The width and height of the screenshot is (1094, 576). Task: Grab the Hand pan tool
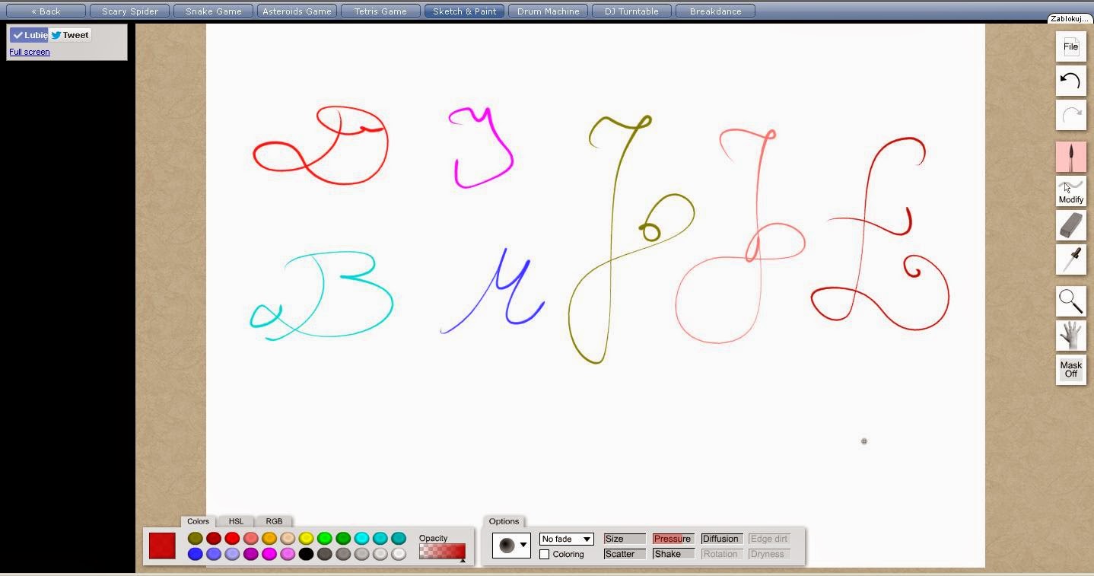1070,336
